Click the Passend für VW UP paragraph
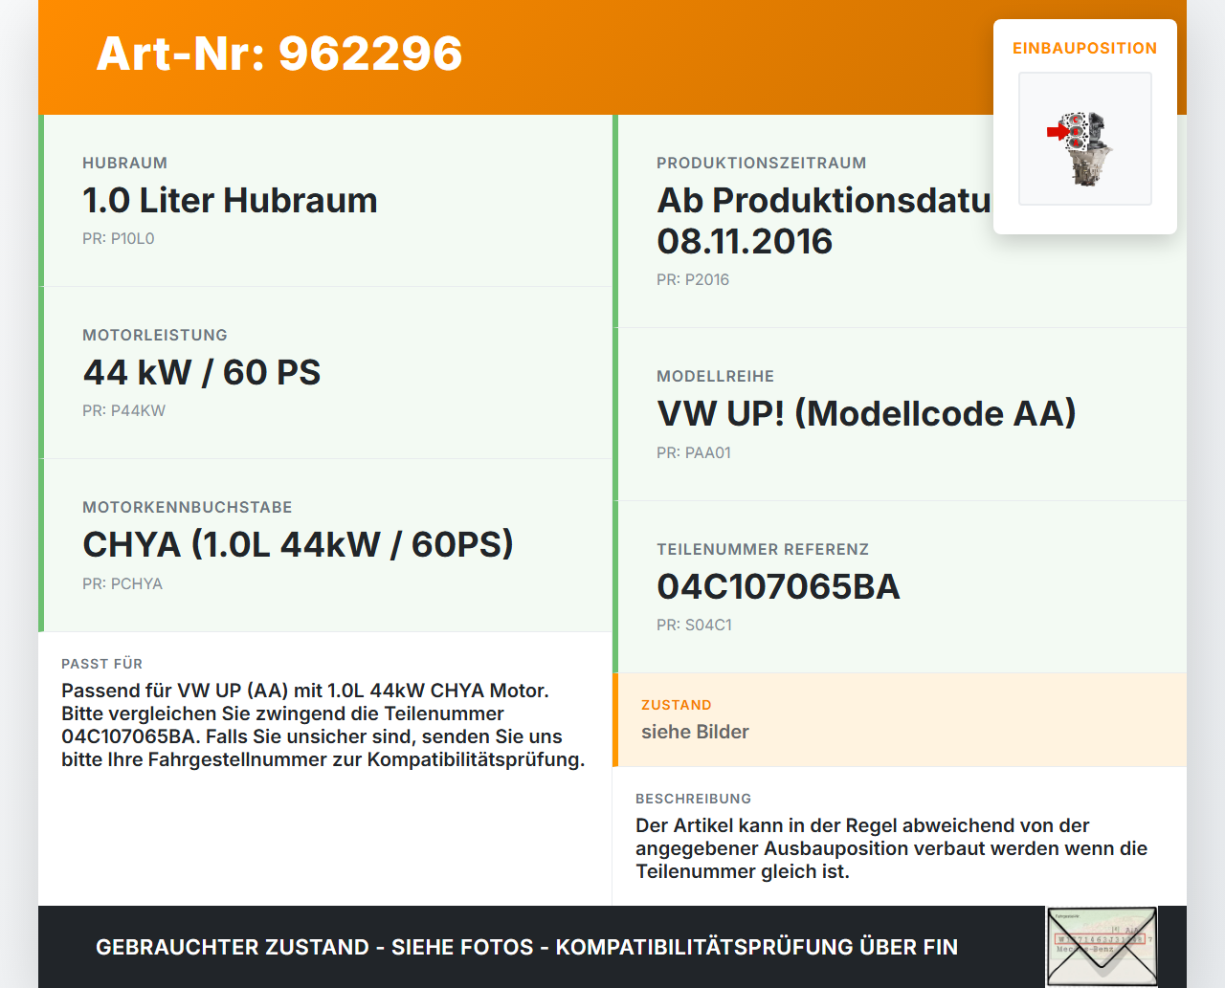Image resolution: width=1225 pixels, height=988 pixels. pos(323,725)
